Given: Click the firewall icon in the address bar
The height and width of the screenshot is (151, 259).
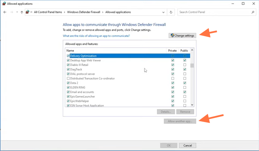Looking at the screenshot, I should [28, 12].
